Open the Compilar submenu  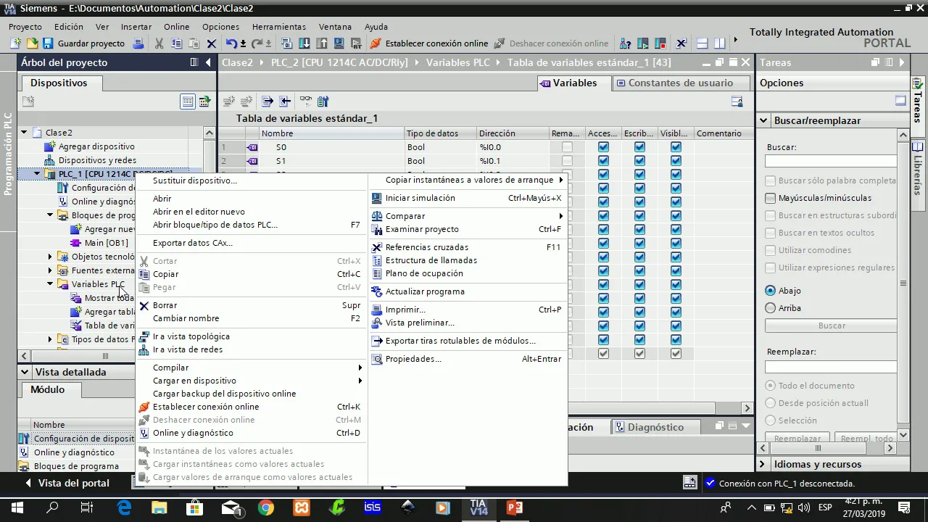pyautogui.click(x=252, y=368)
